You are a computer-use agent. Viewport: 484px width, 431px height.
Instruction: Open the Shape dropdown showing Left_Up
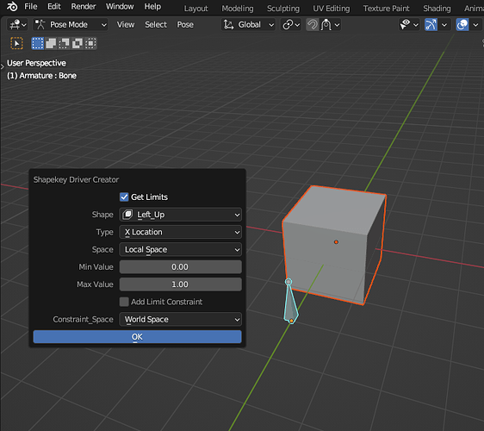pyautogui.click(x=181, y=215)
